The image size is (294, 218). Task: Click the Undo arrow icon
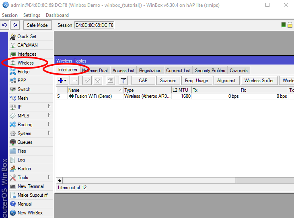(x=5, y=25)
